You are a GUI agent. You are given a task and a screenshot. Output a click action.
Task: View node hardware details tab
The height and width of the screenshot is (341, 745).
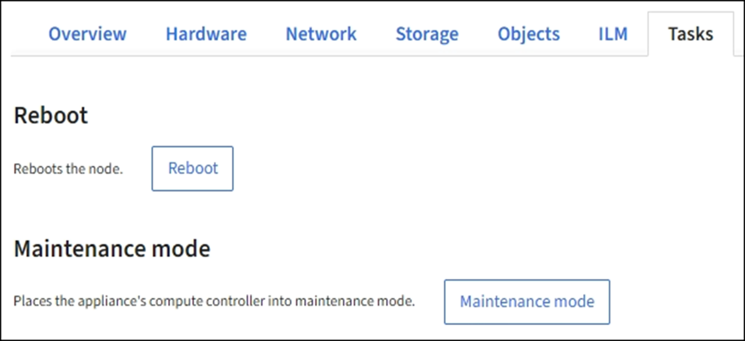(x=206, y=34)
